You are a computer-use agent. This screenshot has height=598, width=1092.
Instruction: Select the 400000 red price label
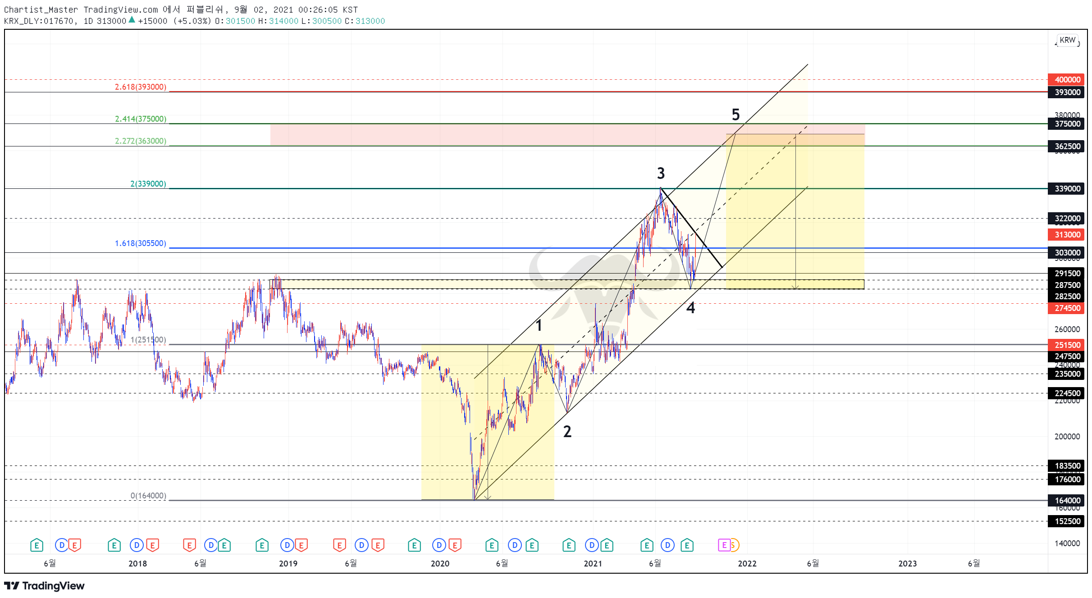pos(1066,79)
